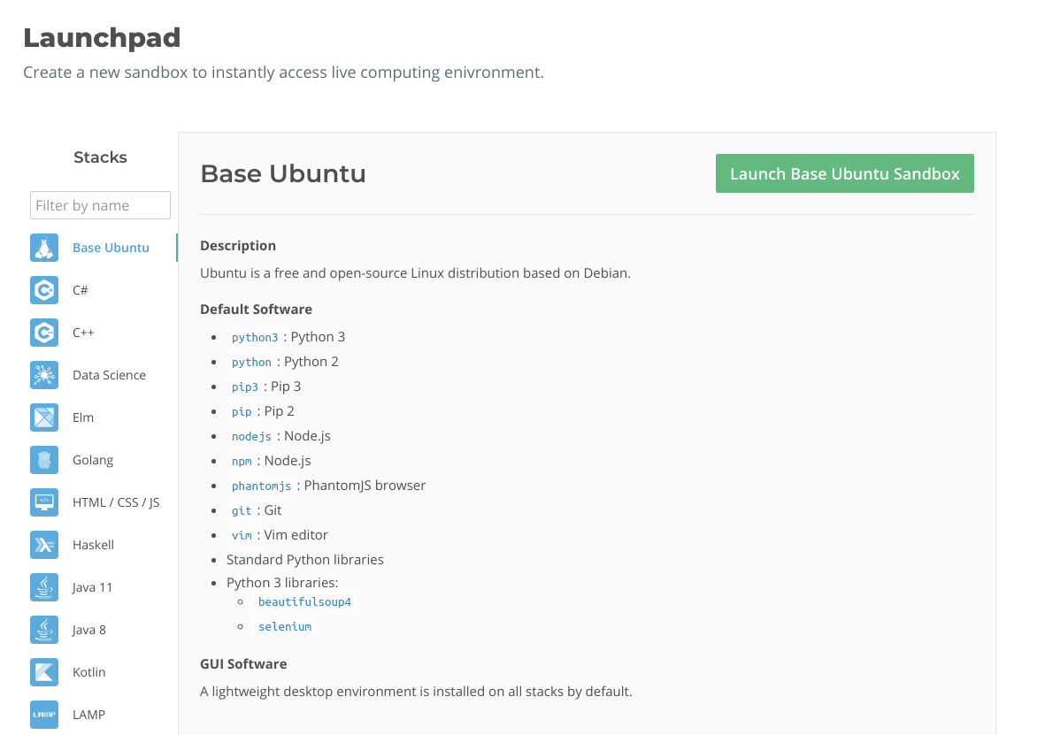Click the python code label for Python 2
The height and width of the screenshot is (735, 1037).
(x=251, y=363)
